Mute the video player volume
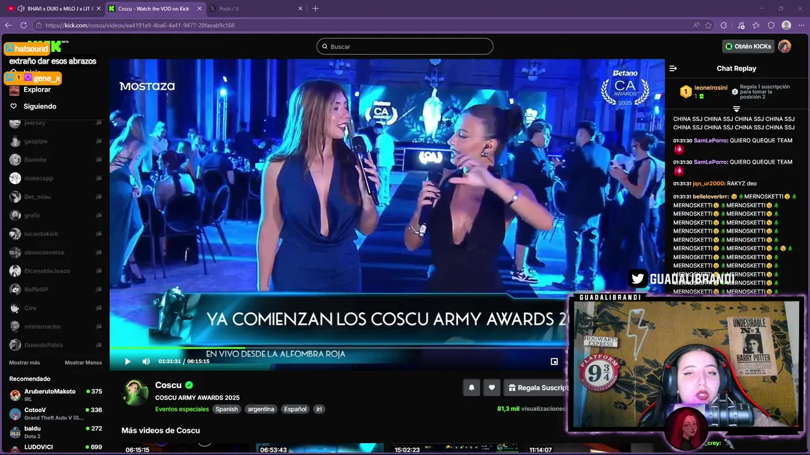The image size is (810, 455). coord(146,361)
